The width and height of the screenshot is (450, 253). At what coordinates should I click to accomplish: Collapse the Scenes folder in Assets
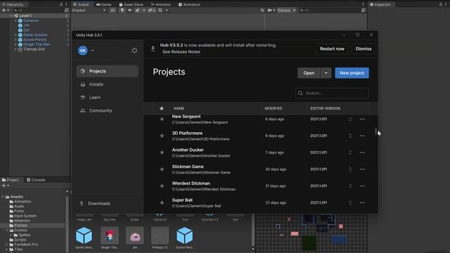[x=6, y=231]
